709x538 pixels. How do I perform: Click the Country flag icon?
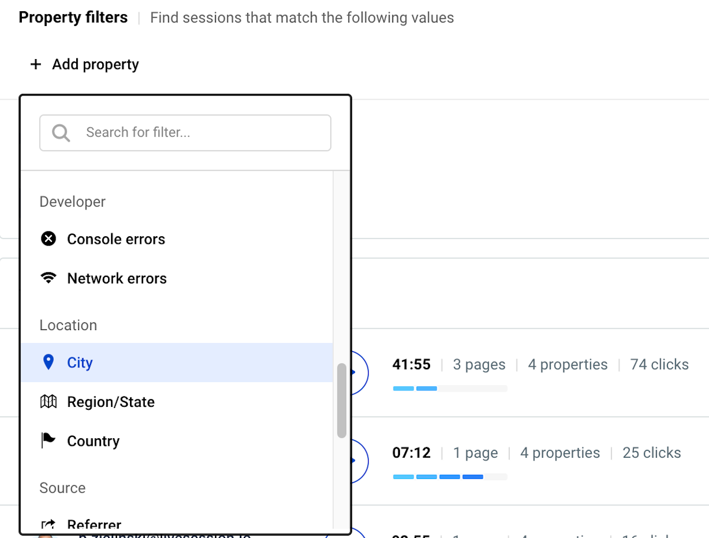coord(48,441)
